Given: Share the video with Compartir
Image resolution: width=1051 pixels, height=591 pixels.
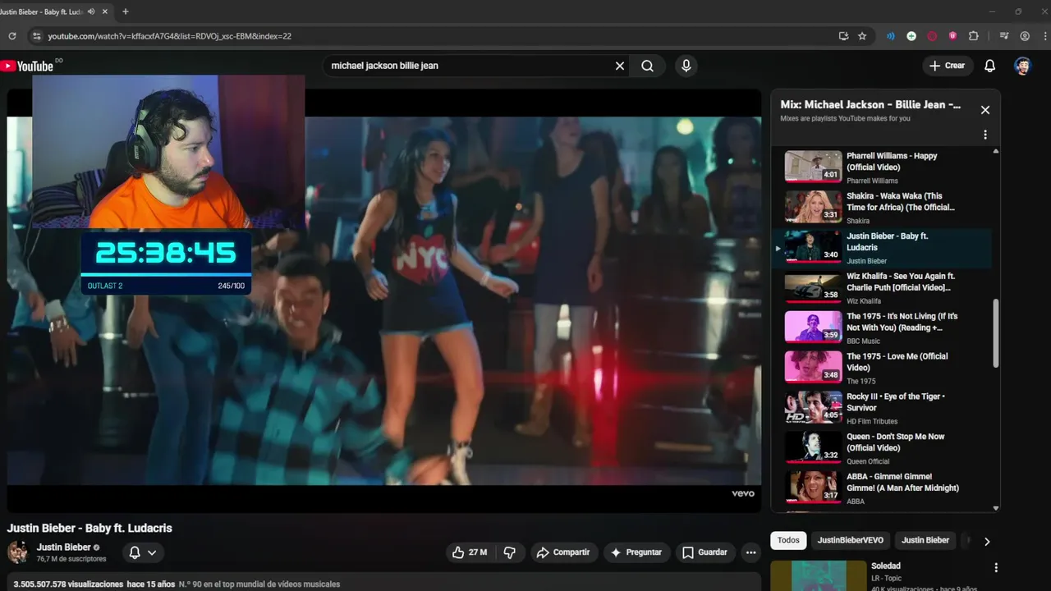Looking at the screenshot, I should pos(564,552).
